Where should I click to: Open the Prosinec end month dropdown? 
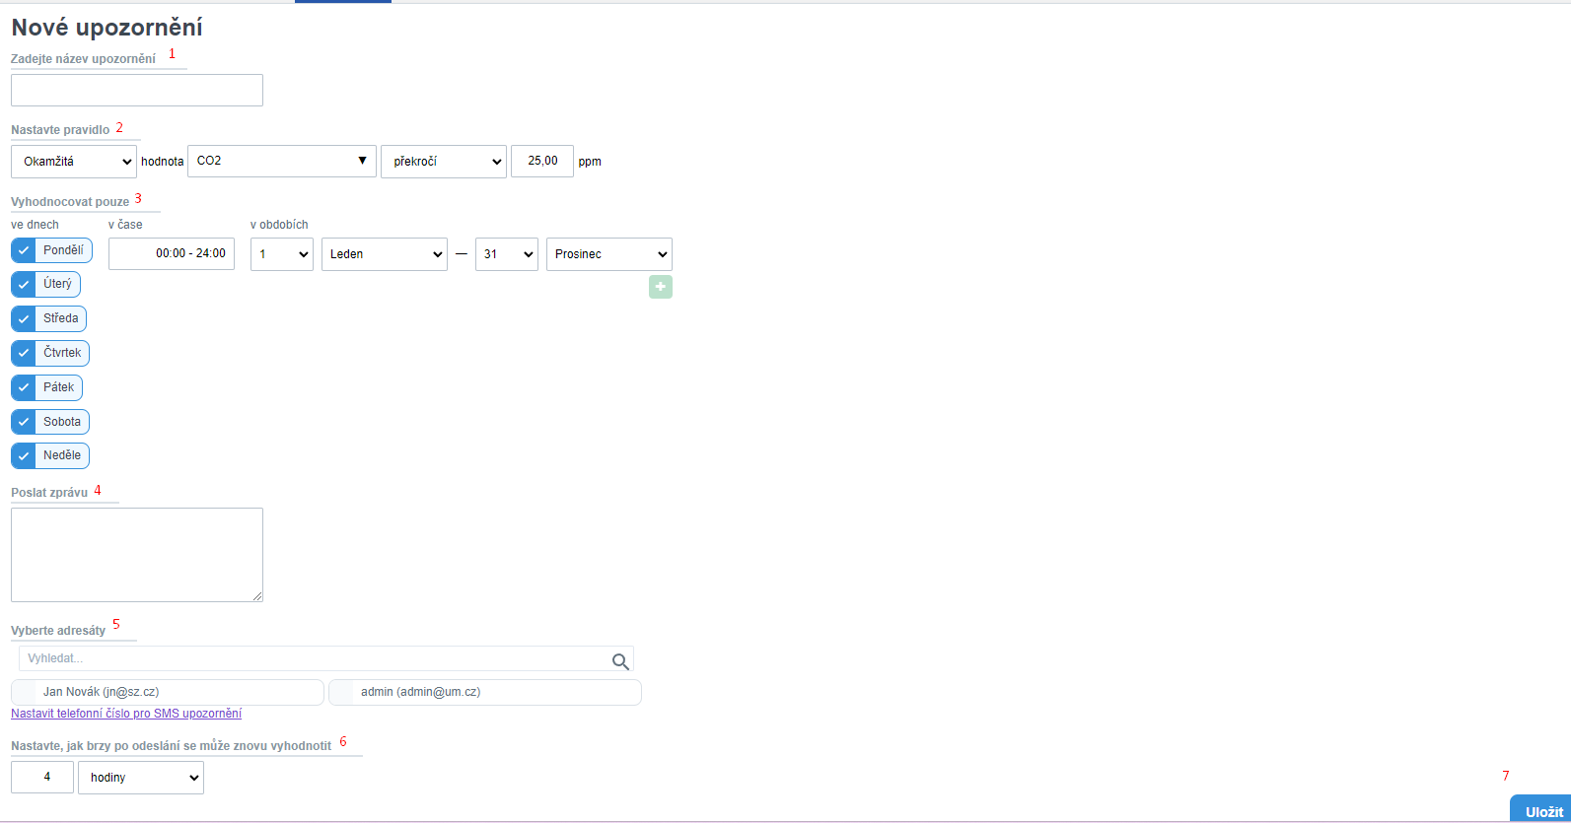(x=608, y=254)
